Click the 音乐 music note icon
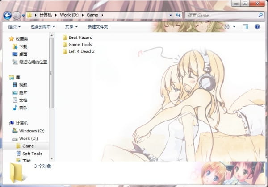The width and height of the screenshot is (268, 187). pyautogui.click(x=15, y=108)
